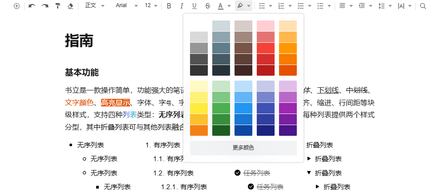Open the indent options arrow
Image resolution: width=437 pixels, height=195 pixels.
(370, 6)
